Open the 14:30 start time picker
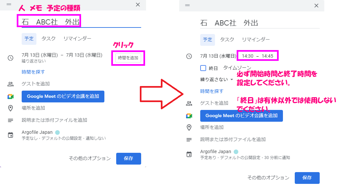Image resolution: width=343 pixels, height=195 pixels. (x=247, y=56)
